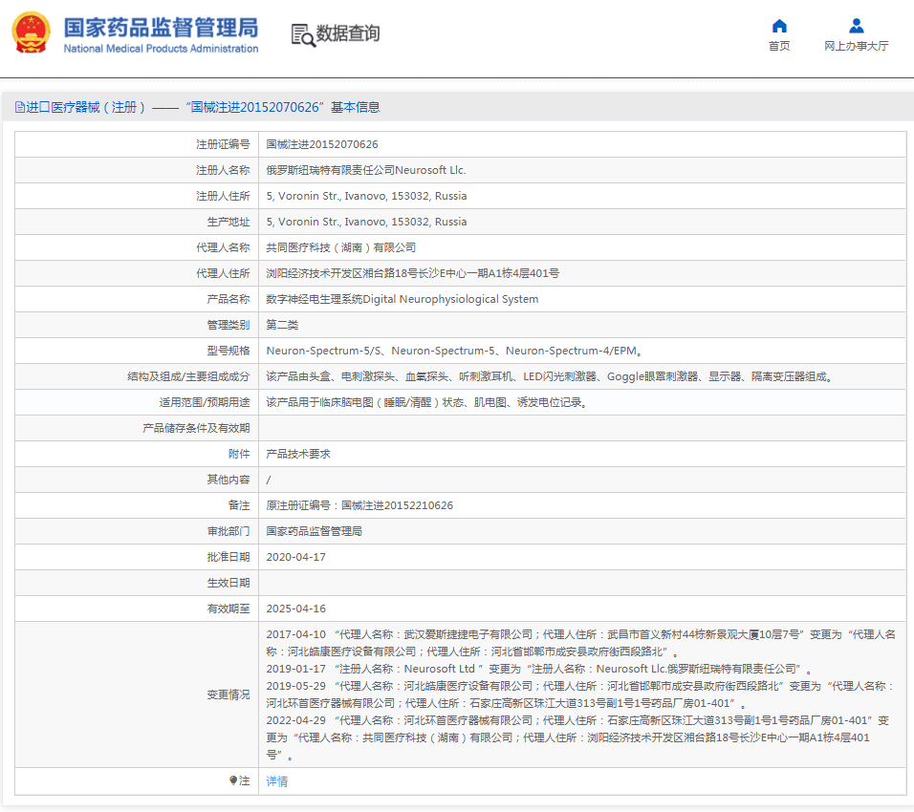Click the 数据查询 magnifier document icon

(x=302, y=35)
